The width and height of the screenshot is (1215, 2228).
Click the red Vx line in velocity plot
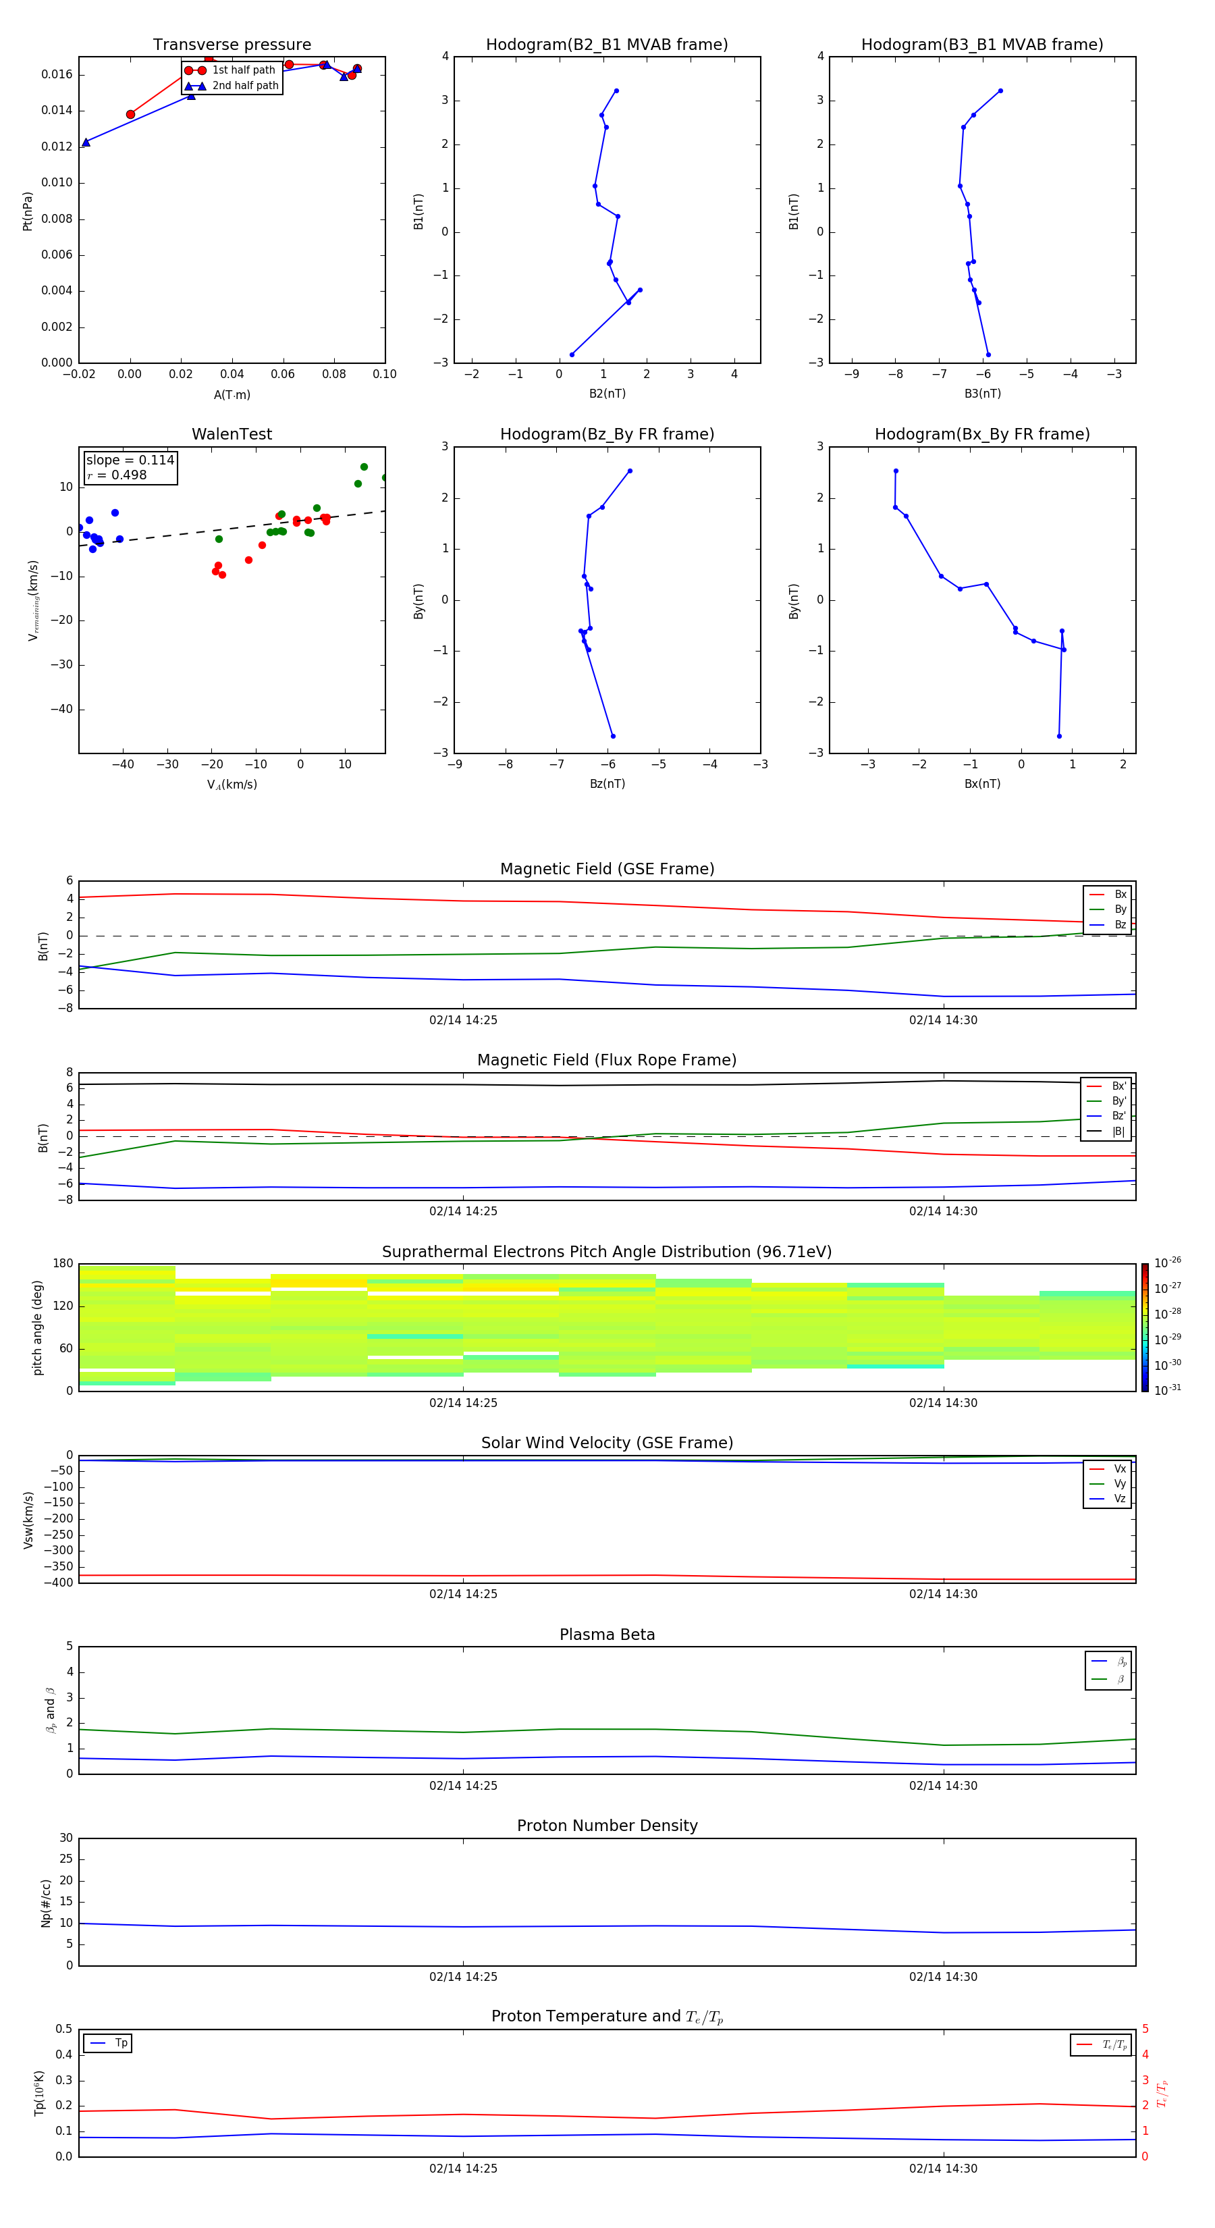click(607, 1576)
